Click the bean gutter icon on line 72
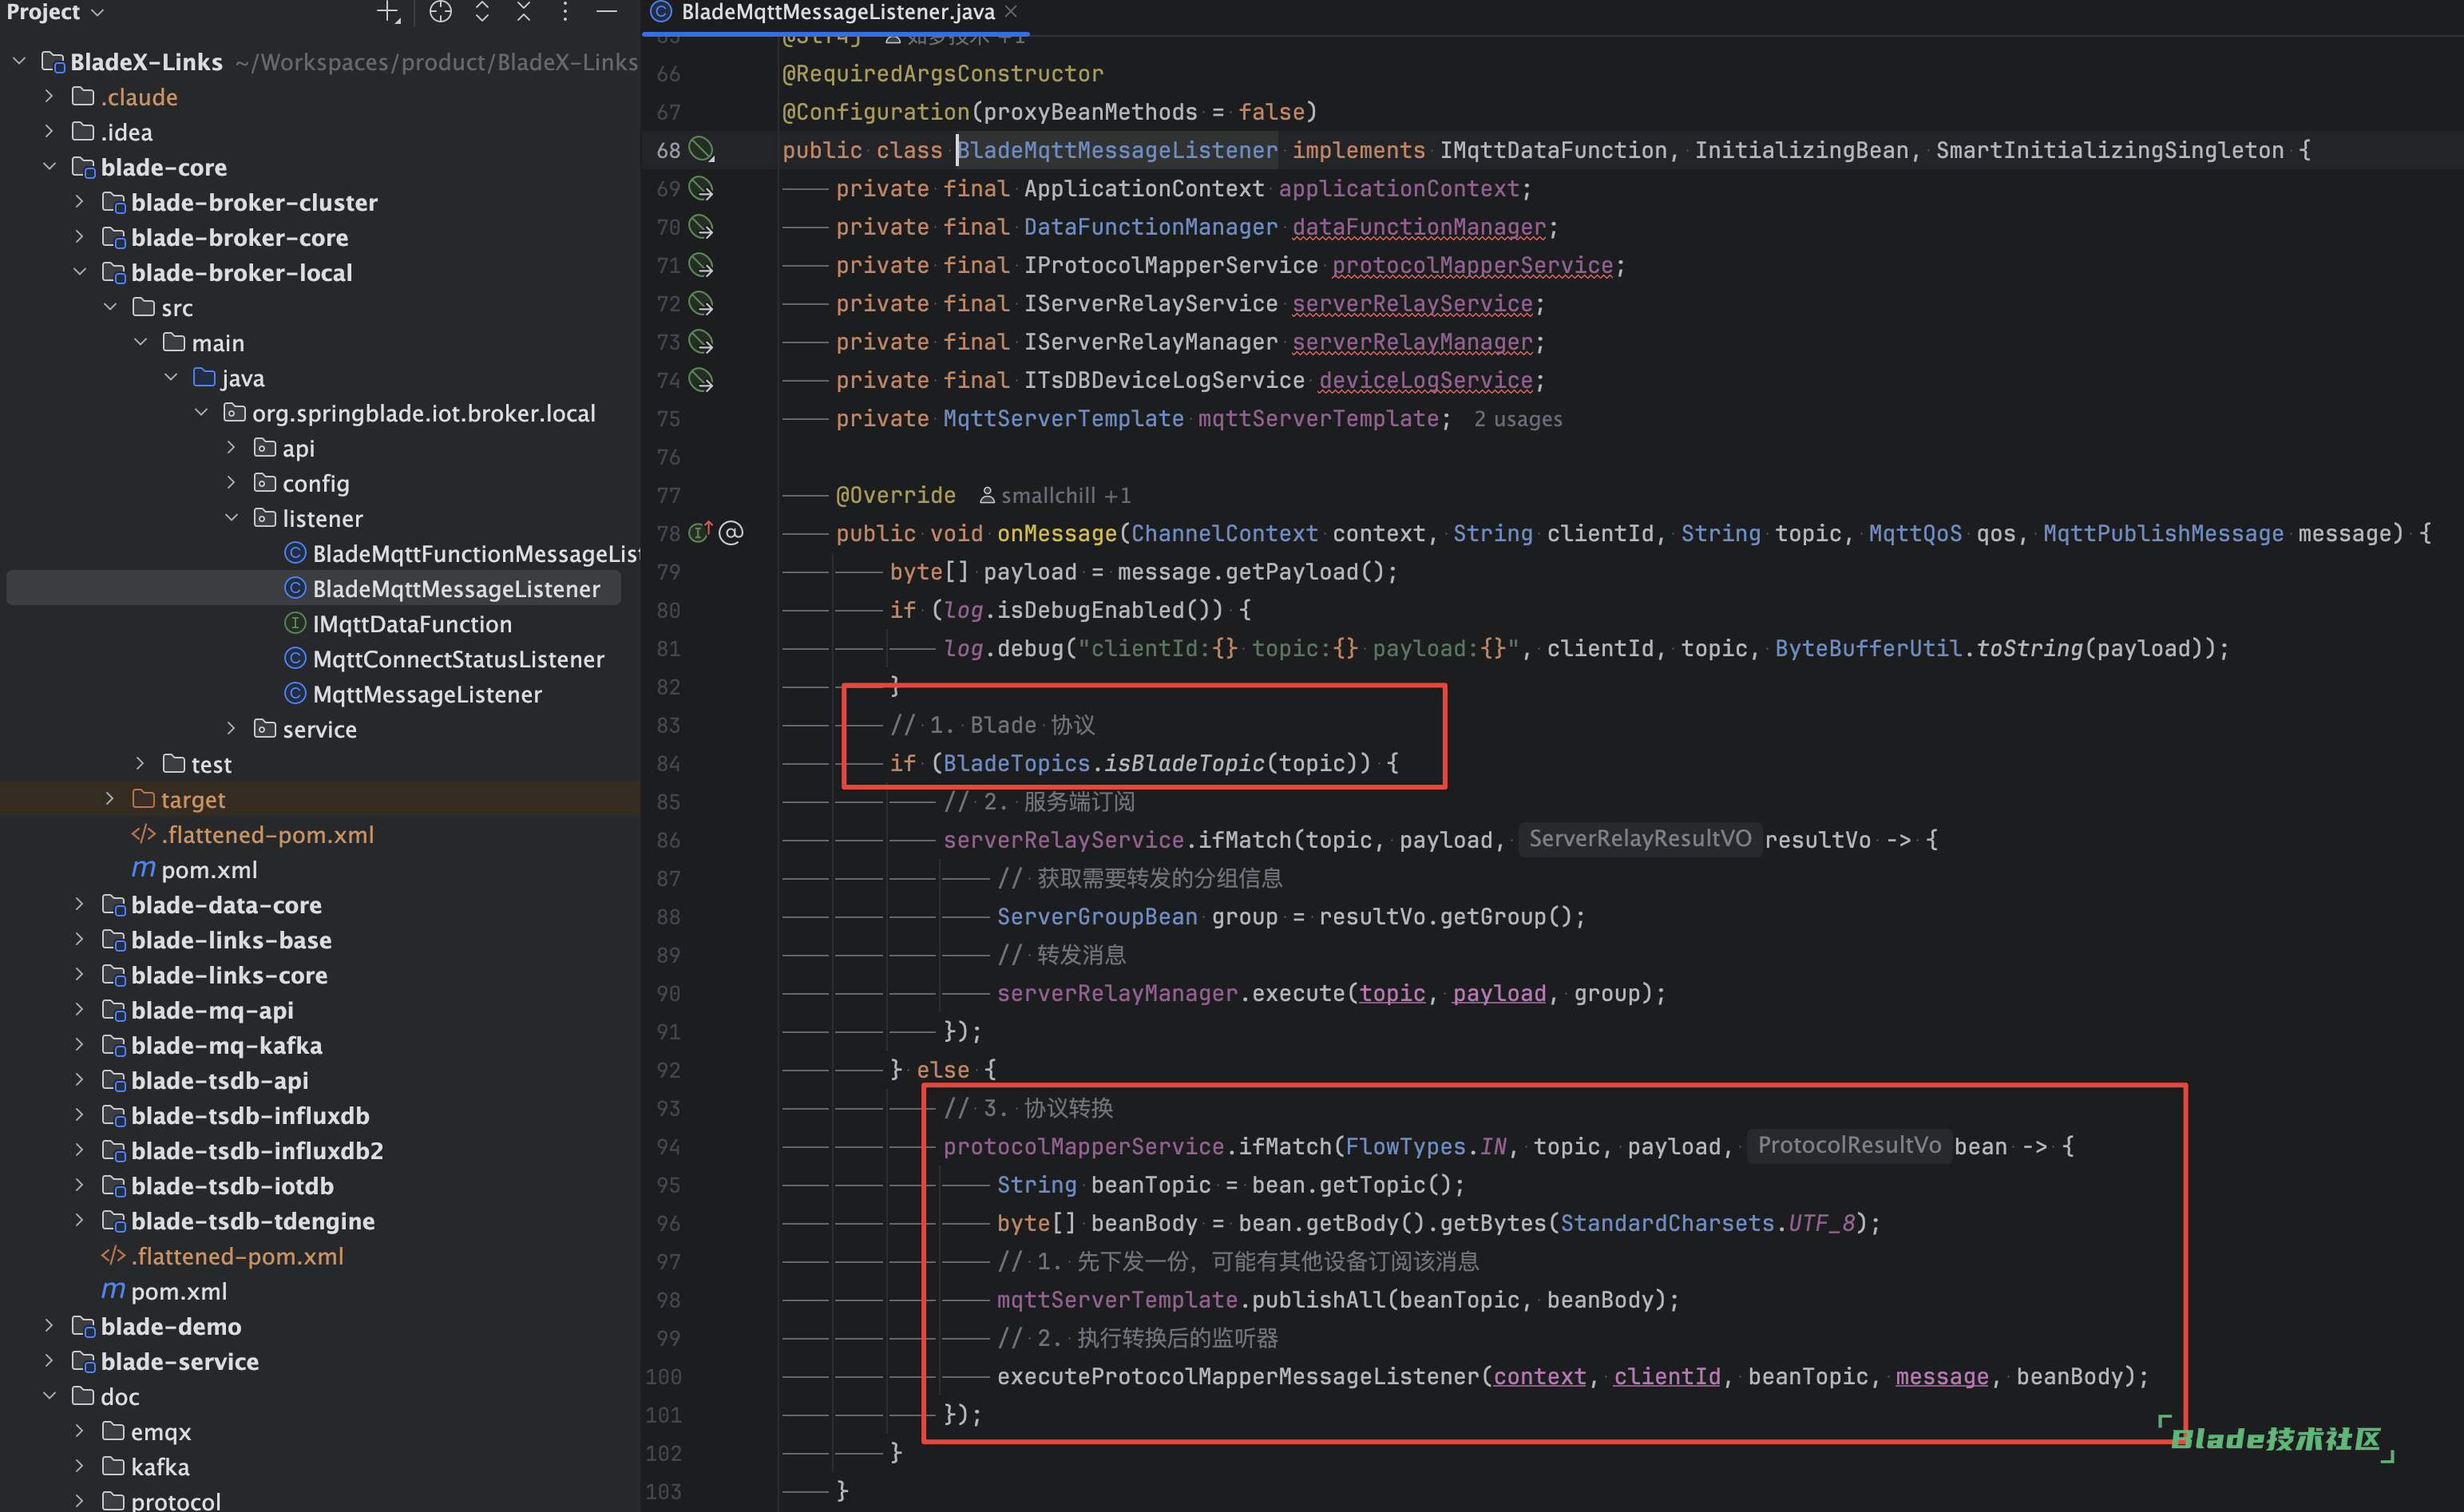The width and height of the screenshot is (2464, 1512). tap(702, 303)
